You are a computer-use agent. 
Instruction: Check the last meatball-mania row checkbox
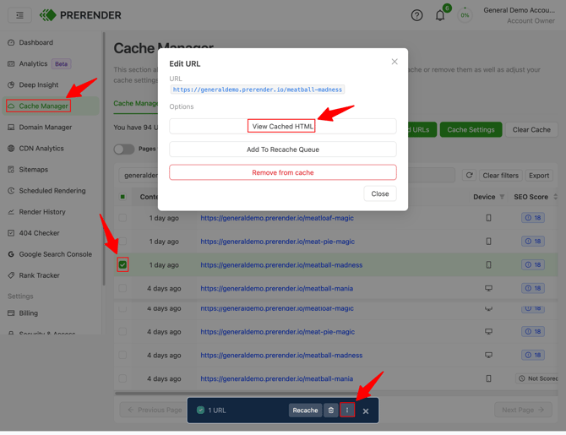(122, 378)
